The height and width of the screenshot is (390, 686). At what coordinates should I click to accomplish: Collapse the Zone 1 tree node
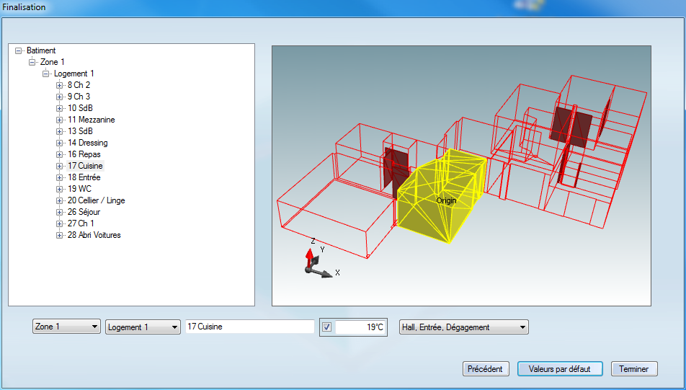click(32, 62)
